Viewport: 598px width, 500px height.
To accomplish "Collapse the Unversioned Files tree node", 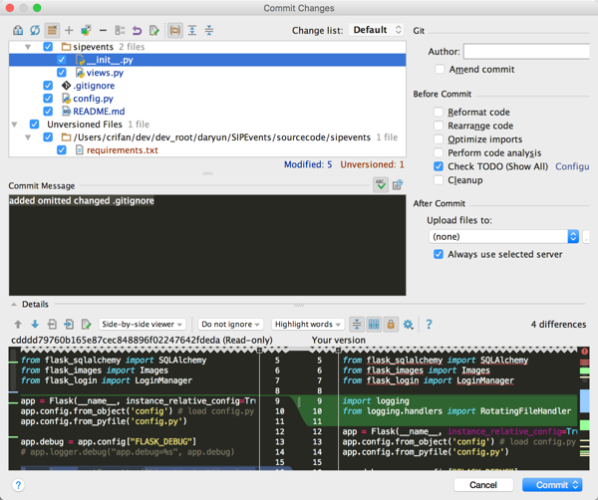I will coord(15,125).
